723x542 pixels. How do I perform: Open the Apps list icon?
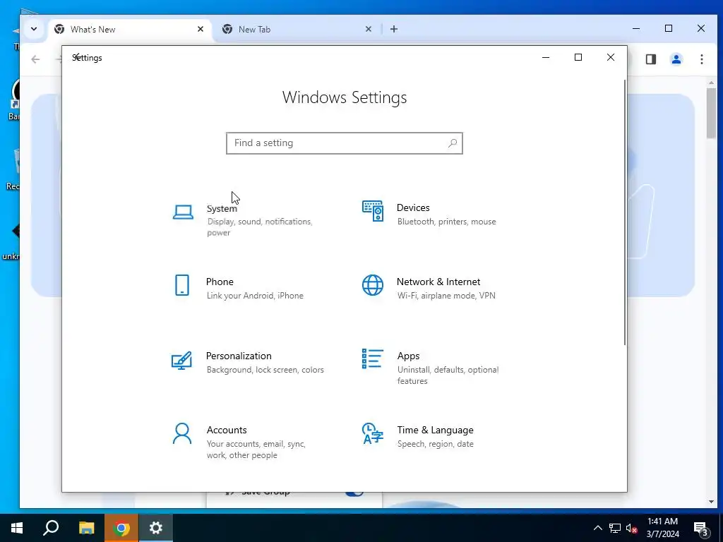pos(373,359)
